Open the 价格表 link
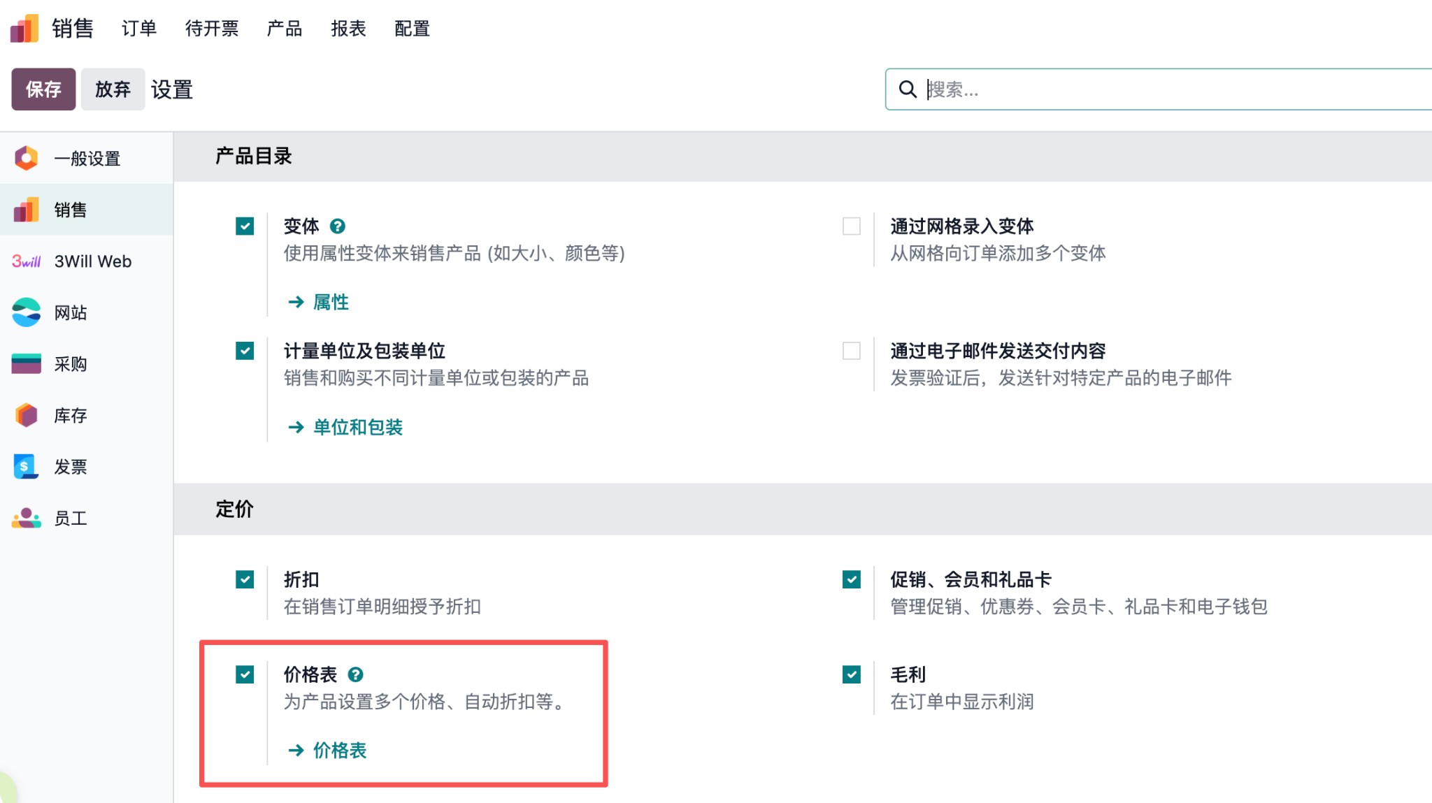1432x803 pixels. click(x=340, y=750)
